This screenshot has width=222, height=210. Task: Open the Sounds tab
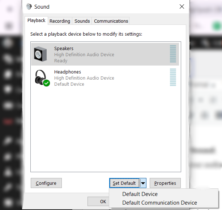[82, 21]
